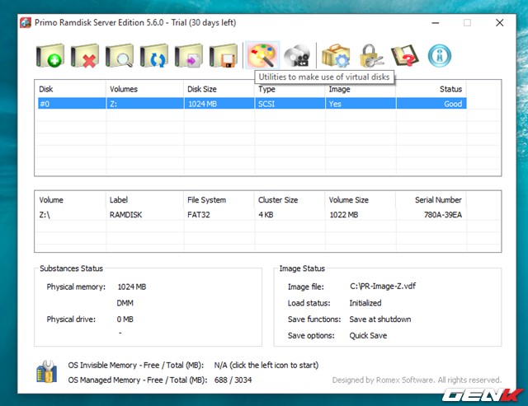Click the Z: volumes cell of disk #0
This screenshot has width=528, height=406.
pos(145,104)
